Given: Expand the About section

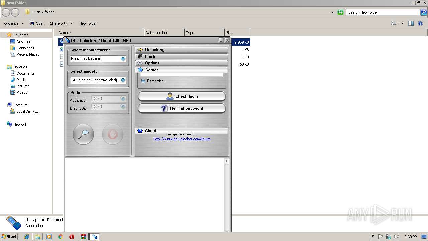Looking at the screenshot, I should coord(182,131).
